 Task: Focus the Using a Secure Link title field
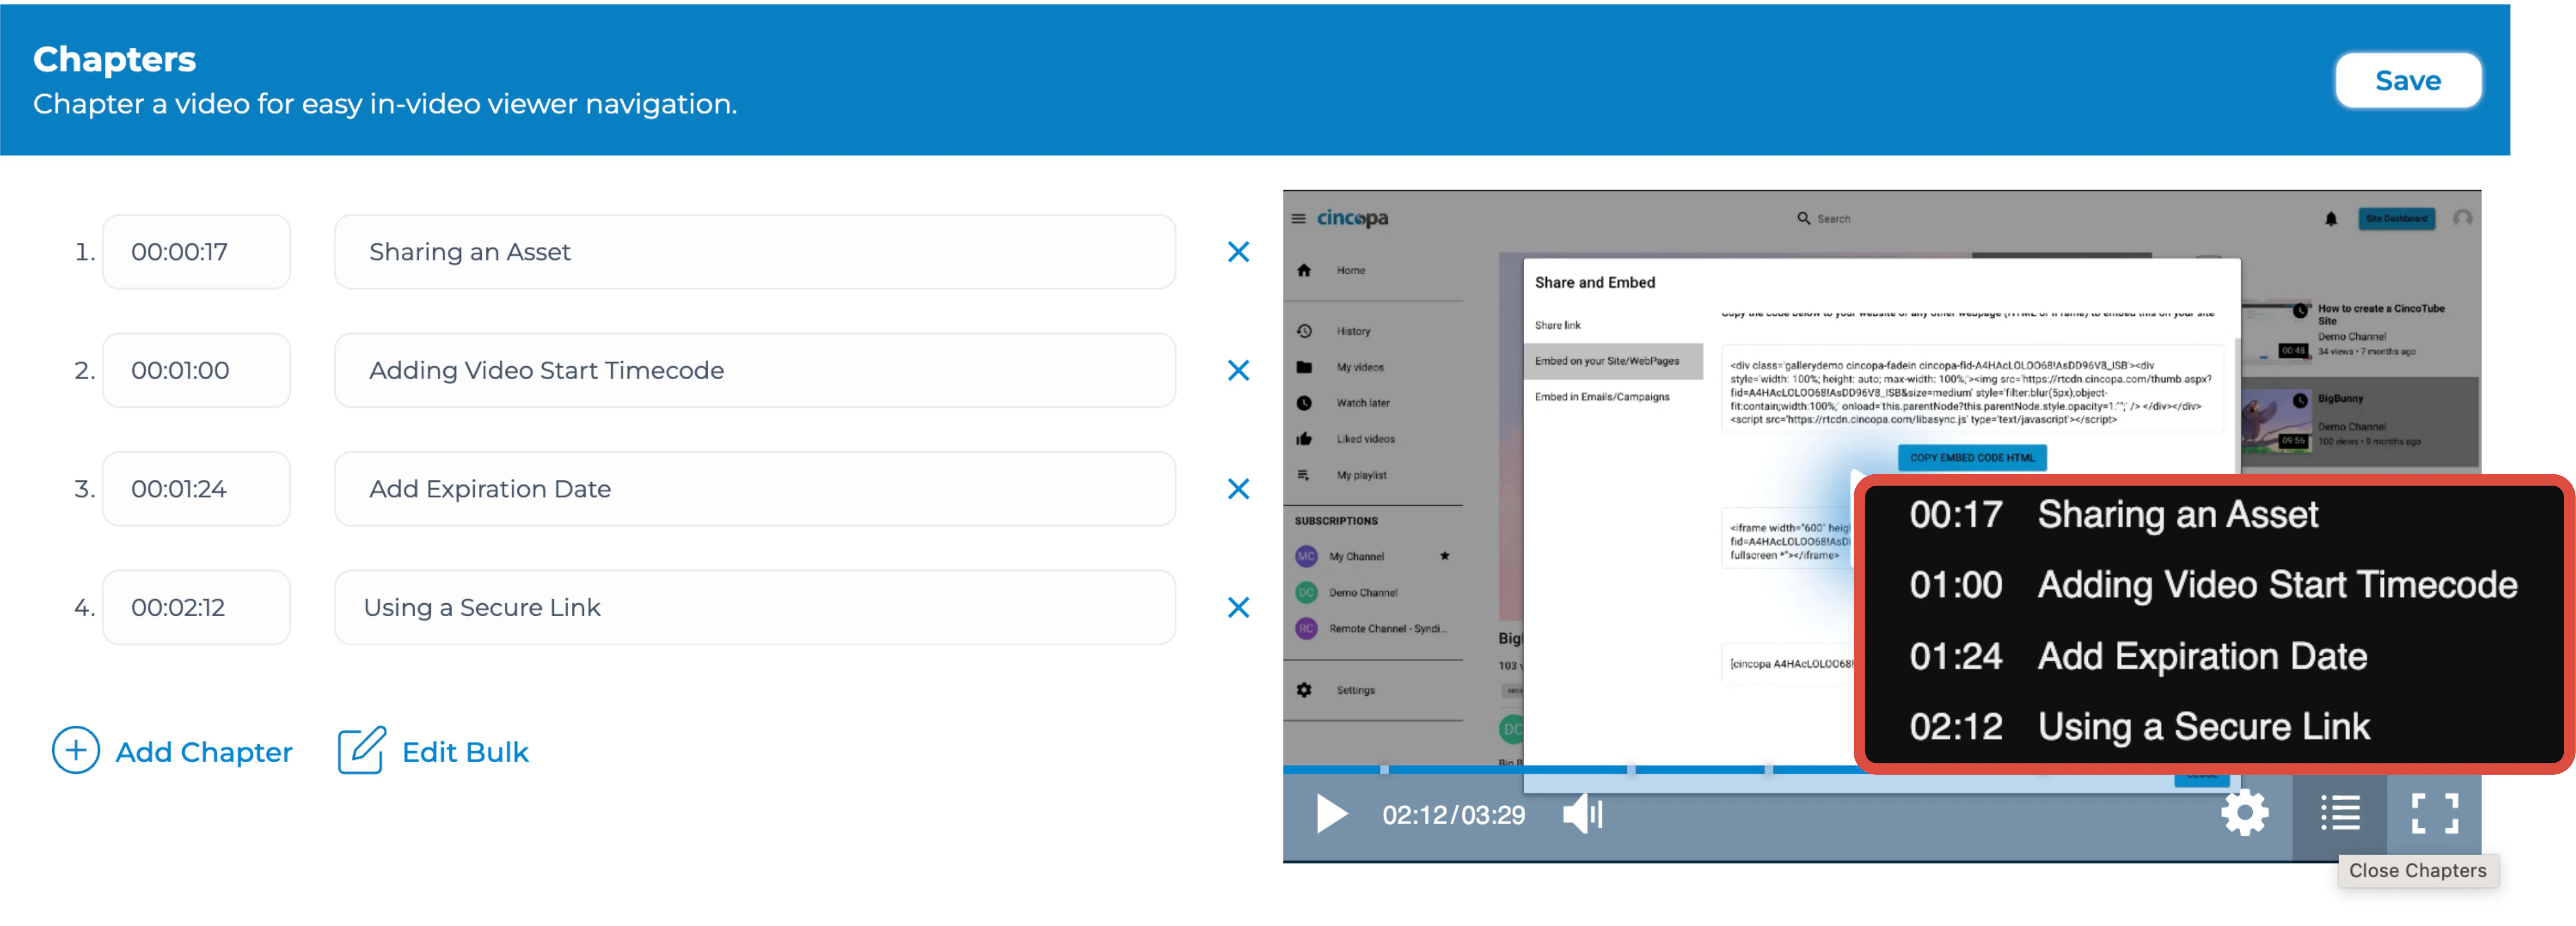point(755,607)
